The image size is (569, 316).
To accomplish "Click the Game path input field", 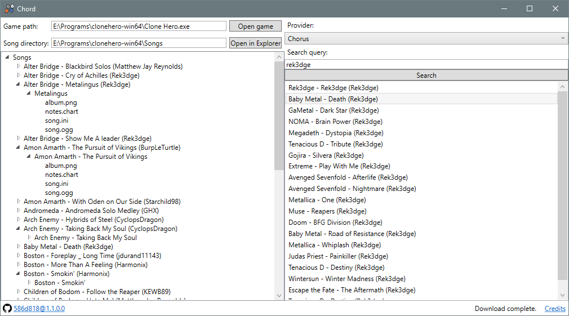I will tap(139, 26).
